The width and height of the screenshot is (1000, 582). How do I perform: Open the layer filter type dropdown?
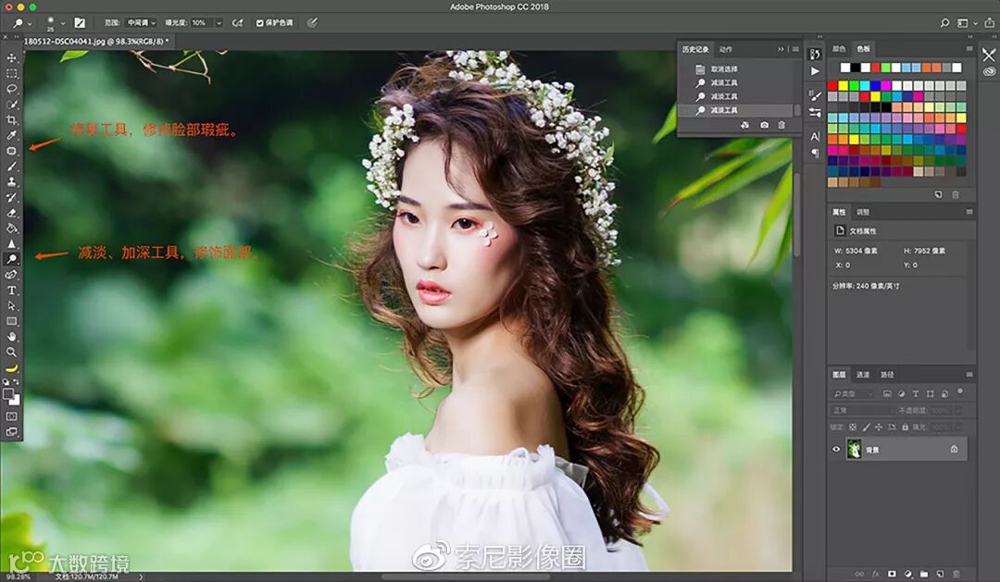click(x=853, y=394)
